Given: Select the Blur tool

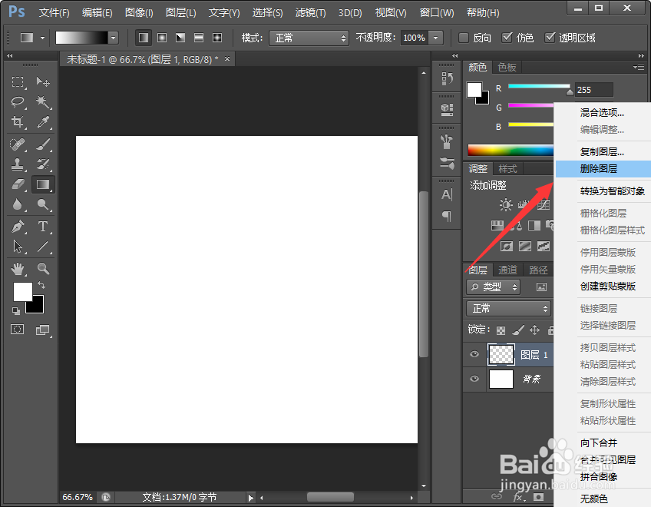Looking at the screenshot, I should pos(18,204).
